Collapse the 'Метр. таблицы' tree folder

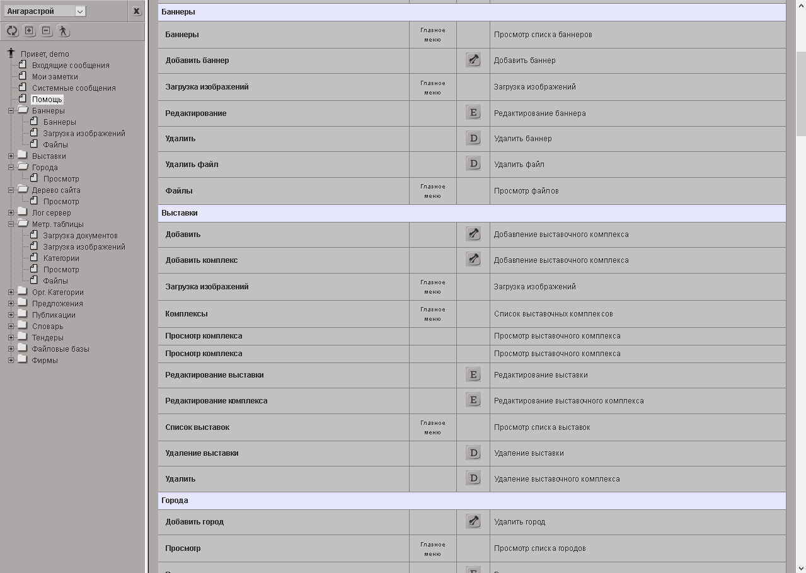11,224
